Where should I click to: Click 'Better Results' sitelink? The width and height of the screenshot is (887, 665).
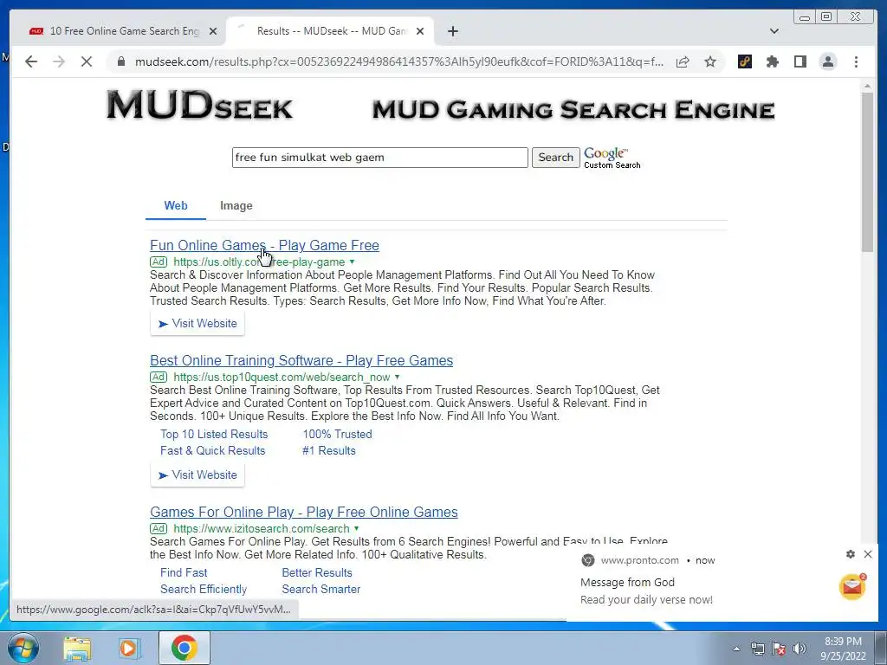pos(317,573)
